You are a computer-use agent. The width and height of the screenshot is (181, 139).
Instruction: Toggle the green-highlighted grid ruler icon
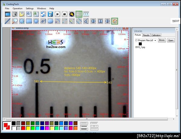click(79, 14)
